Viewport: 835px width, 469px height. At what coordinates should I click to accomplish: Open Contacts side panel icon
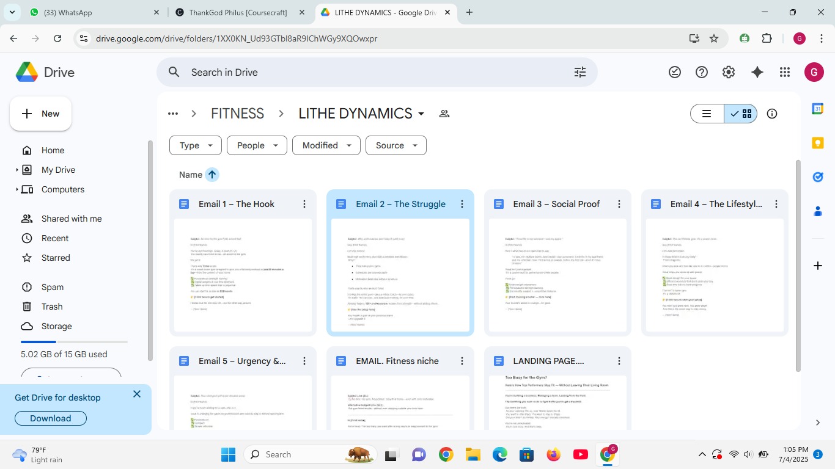click(x=818, y=211)
